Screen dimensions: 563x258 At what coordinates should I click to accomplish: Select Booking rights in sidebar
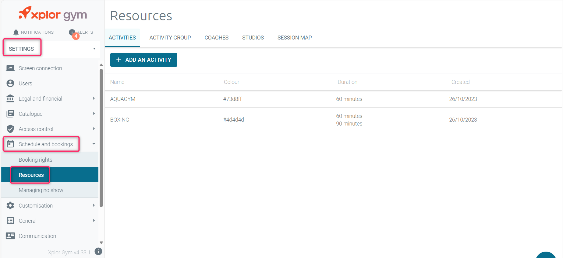50,160
